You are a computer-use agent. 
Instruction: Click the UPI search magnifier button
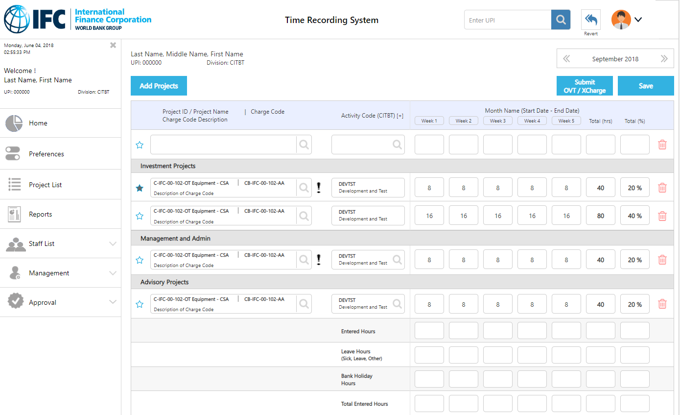click(x=561, y=20)
